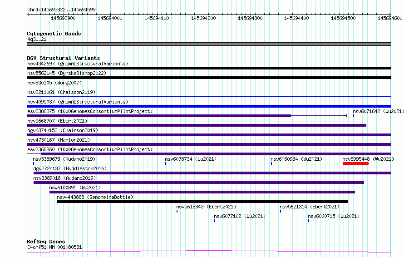Click the chr4:145693822..145694599 coordinates
The height and width of the screenshot is (257, 404).
coord(61,10)
